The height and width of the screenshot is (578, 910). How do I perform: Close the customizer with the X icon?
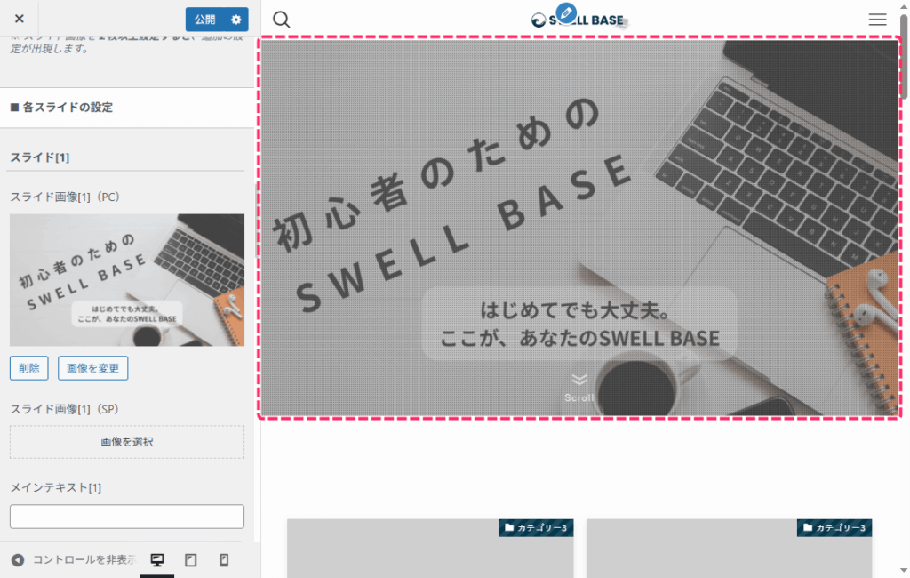pos(20,19)
